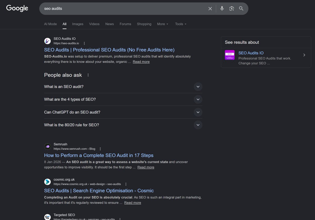Switch to News tab

(x=109, y=24)
